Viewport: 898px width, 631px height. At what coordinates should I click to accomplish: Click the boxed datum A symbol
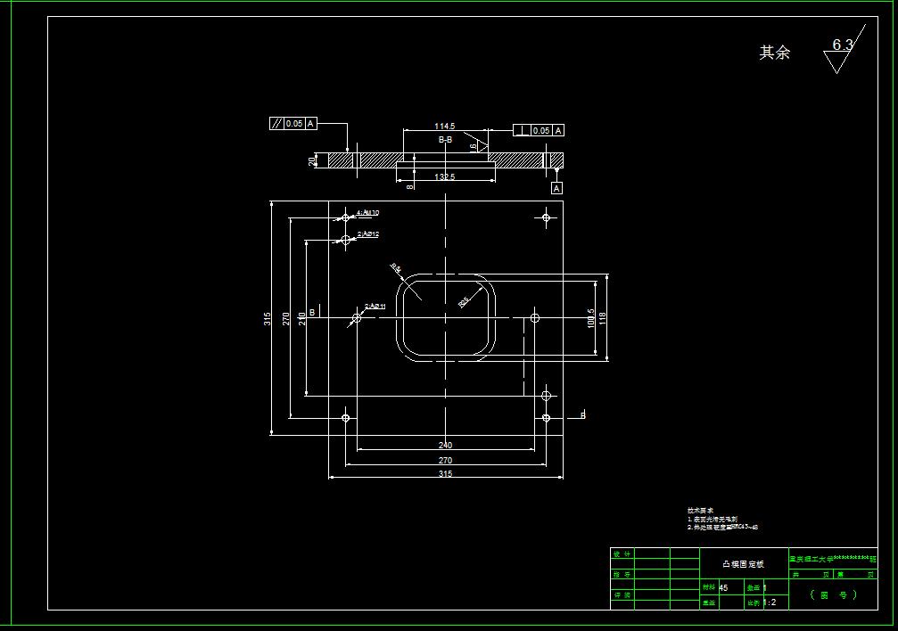point(556,188)
